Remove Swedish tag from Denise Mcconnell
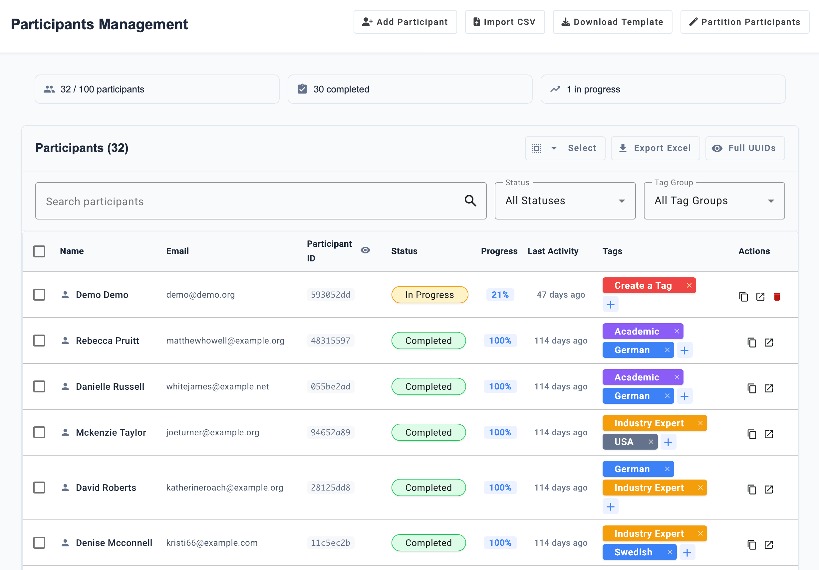The image size is (819, 570). [x=670, y=552]
